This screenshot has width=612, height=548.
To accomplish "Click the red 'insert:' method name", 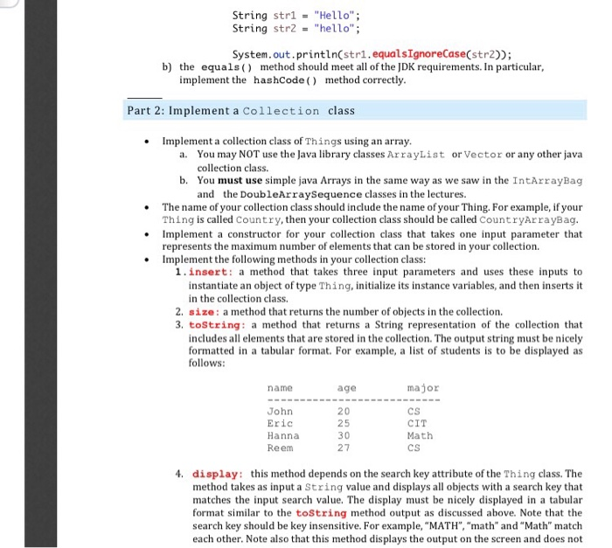I will (211, 272).
